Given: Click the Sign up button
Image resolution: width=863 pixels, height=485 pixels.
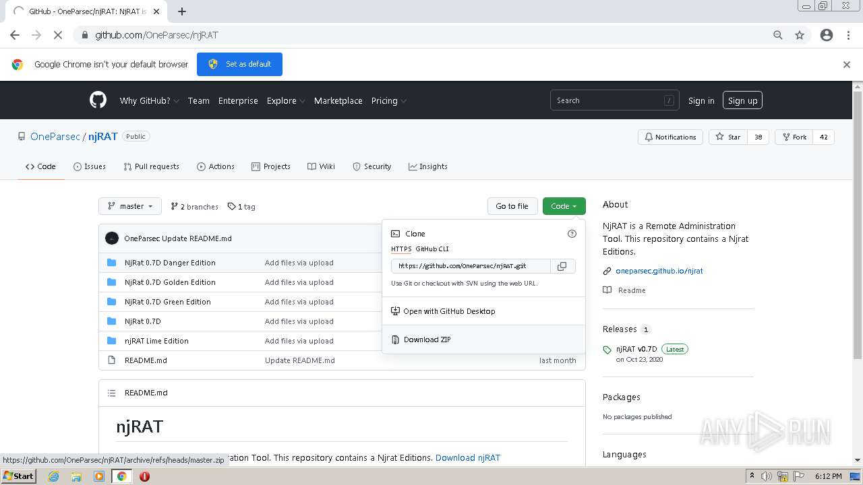Looking at the screenshot, I should (742, 100).
